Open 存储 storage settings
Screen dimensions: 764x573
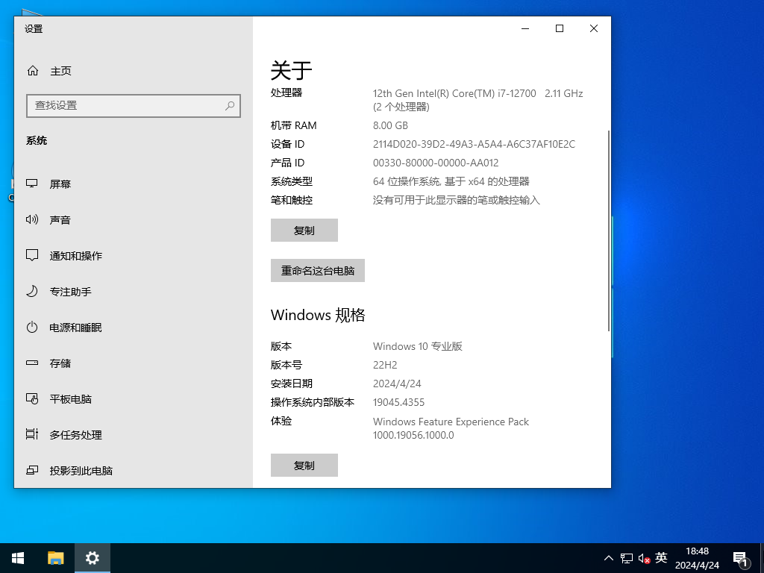point(60,363)
